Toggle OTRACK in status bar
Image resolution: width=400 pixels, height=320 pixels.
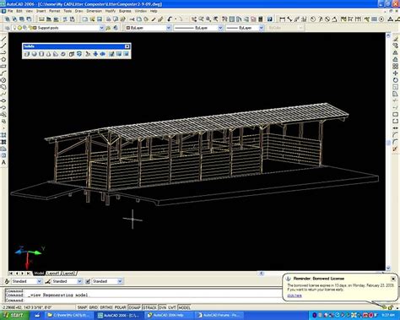pos(150,307)
